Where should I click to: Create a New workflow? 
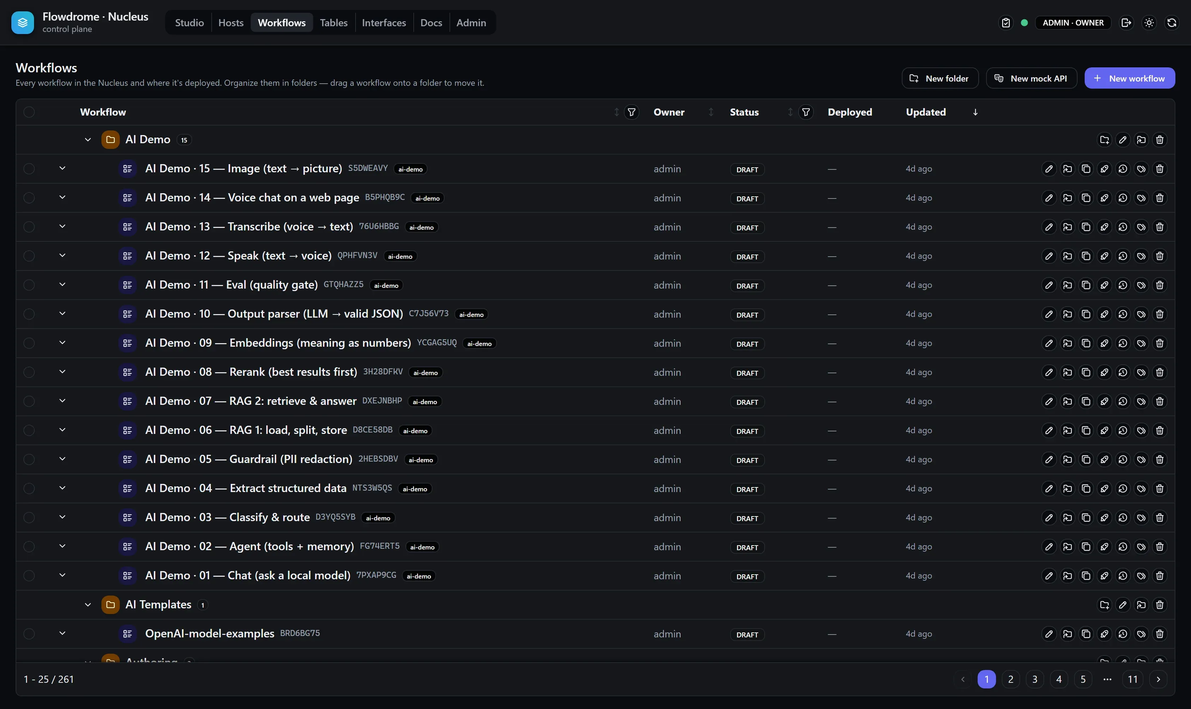click(x=1129, y=78)
